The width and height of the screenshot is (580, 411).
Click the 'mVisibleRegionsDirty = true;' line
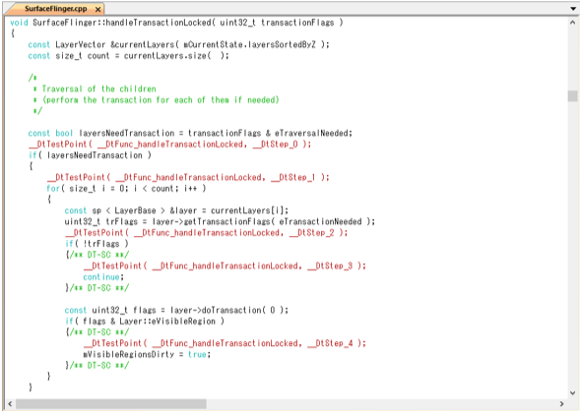point(147,354)
